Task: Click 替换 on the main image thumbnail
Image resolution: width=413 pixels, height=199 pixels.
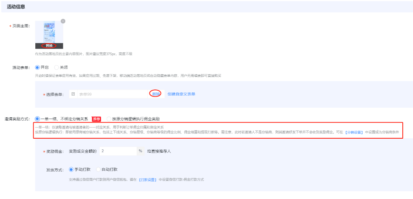Action: click(49, 46)
